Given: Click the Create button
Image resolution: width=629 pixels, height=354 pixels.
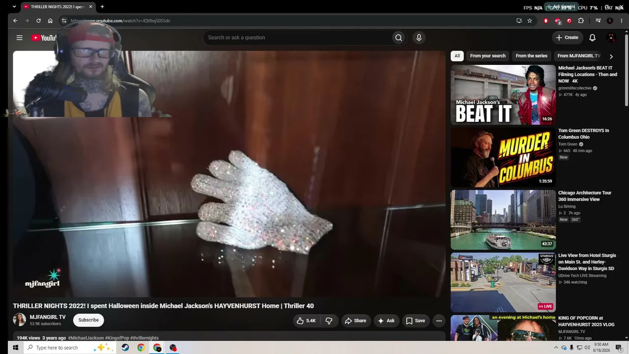Looking at the screenshot, I should tap(567, 37).
